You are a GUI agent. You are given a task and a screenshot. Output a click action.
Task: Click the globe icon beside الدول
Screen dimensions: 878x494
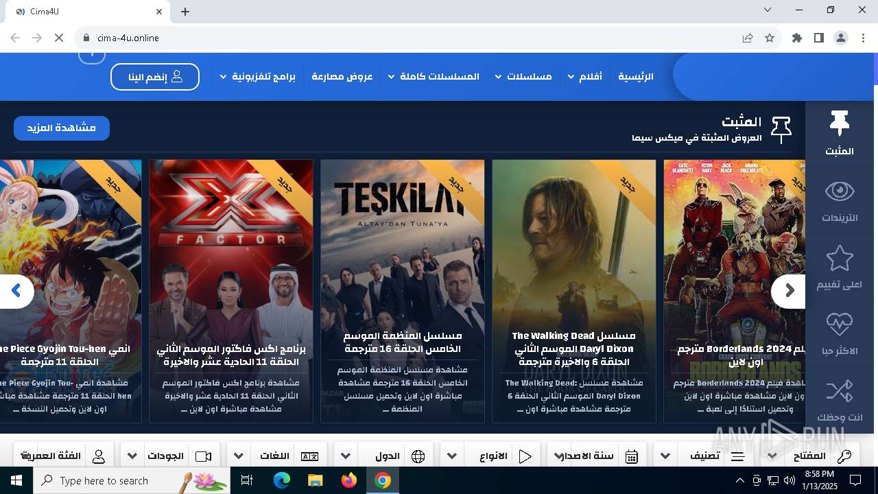[418, 456]
